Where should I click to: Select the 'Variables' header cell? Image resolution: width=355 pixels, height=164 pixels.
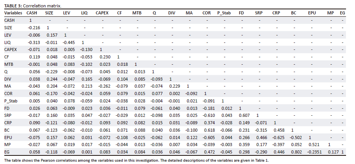click(x=13, y=13)
